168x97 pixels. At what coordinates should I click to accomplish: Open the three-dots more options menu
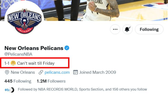(115, 29)
